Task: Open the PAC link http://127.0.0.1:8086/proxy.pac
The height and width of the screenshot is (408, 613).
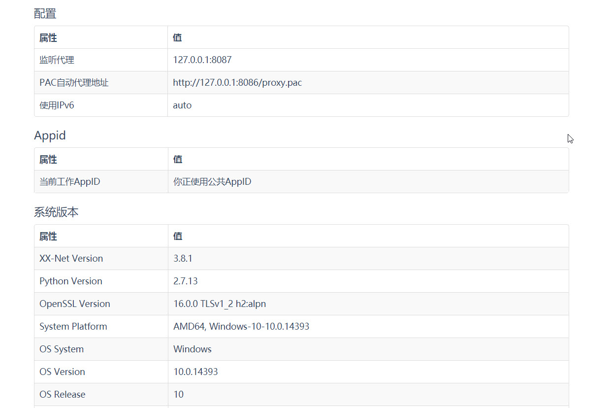Action: click(x=237, y=82)
